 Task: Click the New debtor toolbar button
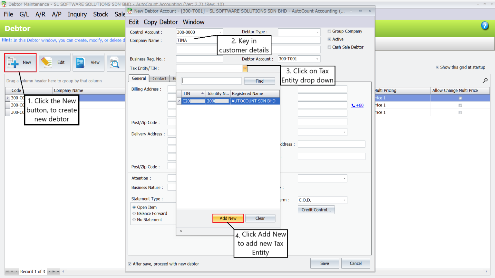[20, 62]
